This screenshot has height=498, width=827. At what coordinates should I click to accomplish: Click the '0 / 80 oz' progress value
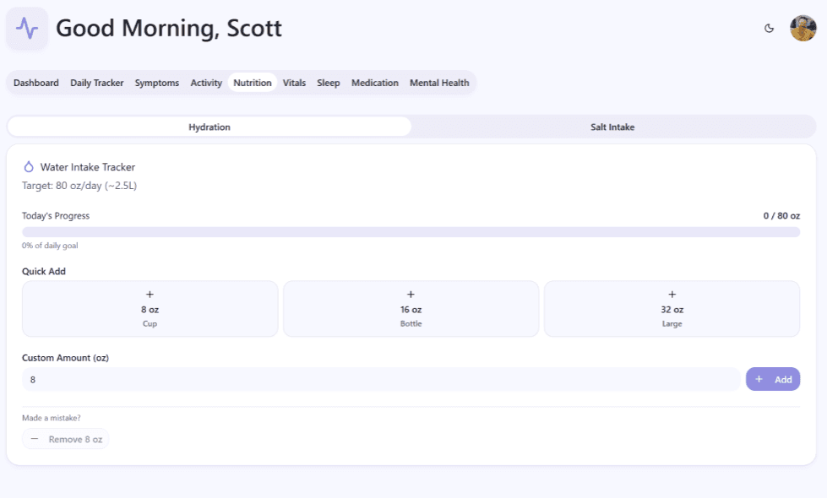781,216
